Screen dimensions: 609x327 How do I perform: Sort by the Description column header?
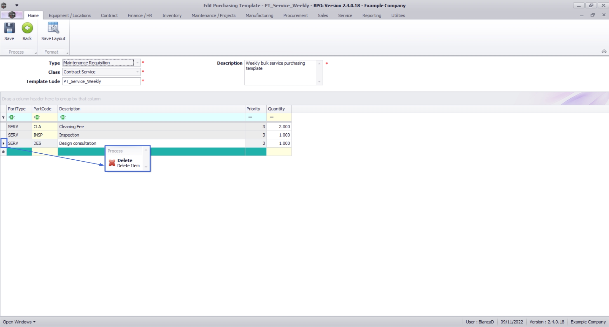click(x=151, y=109)
